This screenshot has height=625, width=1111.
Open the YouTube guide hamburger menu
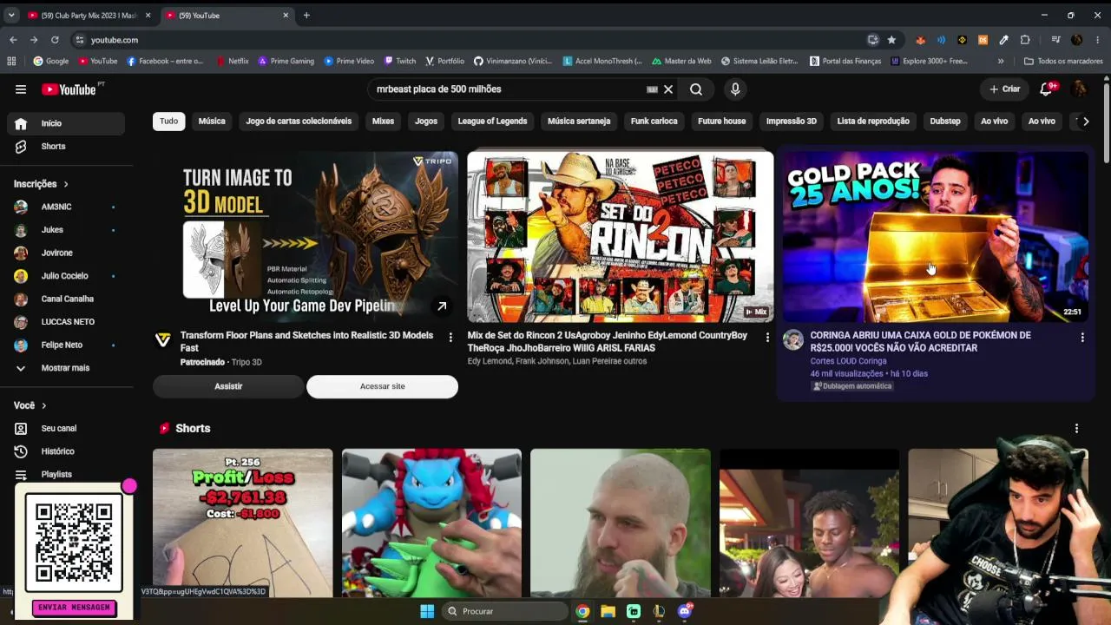pos(21,89)
